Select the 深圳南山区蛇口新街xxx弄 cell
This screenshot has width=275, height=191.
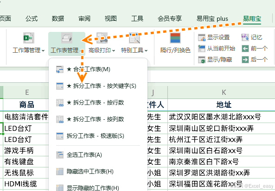(x=222, y=129)
